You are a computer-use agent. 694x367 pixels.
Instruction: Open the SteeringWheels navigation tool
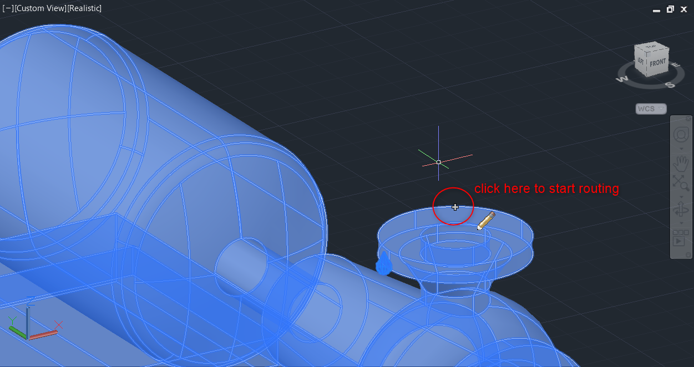pos(681,135)
